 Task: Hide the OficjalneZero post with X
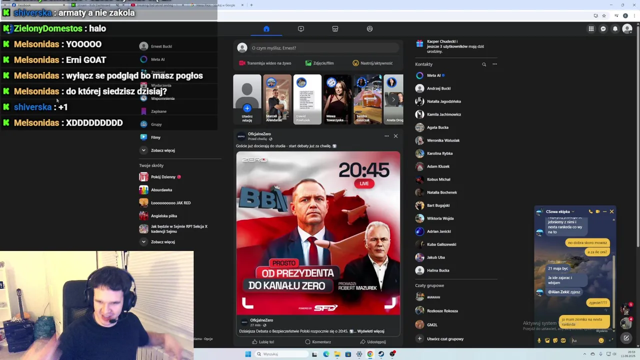pyautogui.click(x=395, y=136)
